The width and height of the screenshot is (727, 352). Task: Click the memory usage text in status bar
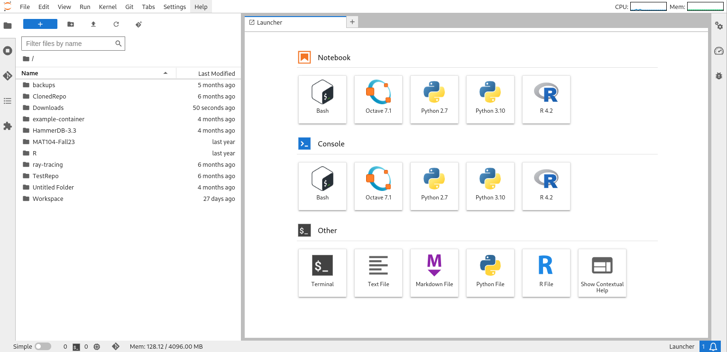click(x=166, y=347)
